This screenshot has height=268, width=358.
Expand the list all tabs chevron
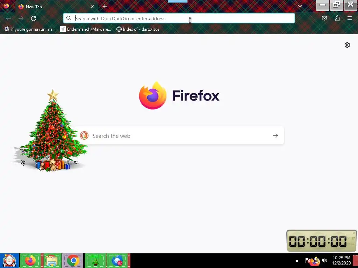coord(300,6)
